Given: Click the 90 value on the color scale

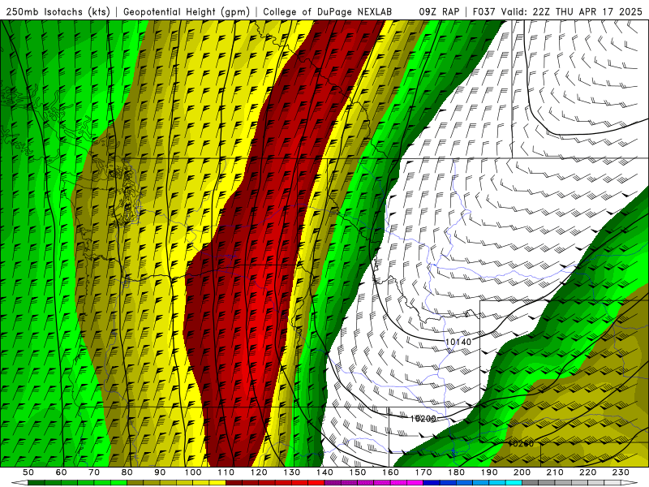Looking at the screenshot, I should 160,472.
